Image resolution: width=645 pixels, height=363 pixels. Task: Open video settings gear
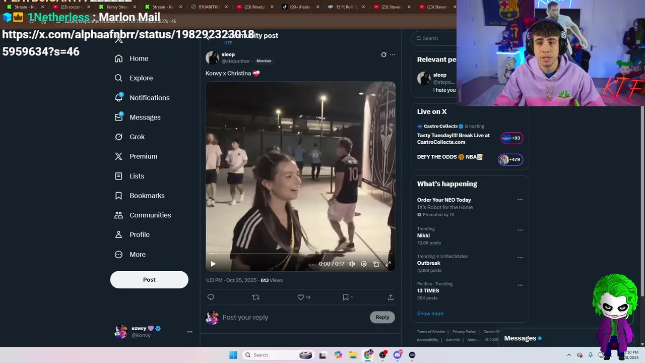pyautogui.click(x=364, y=264)
